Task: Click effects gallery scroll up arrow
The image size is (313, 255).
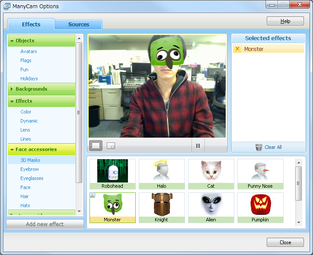Action: tap(299, 163)
